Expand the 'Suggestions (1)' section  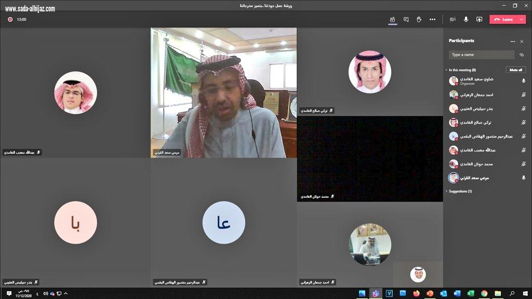[446, 191]
